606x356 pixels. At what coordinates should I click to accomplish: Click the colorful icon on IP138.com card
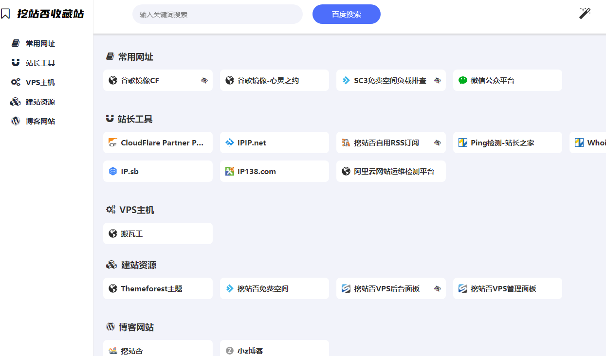click(x=230, y=171)
